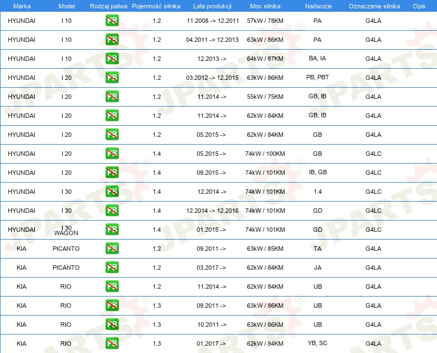This screenshot has width=437, height=353.
Task: Click the Rodzaj paliwa column header
Action: tap(108, 6)
